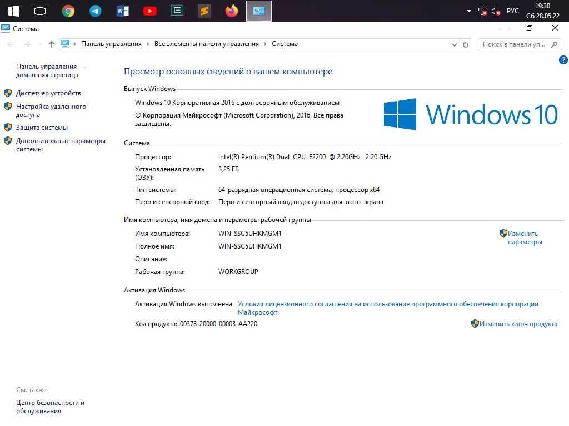Image resolution: width=569 pixels, height=426 pixels.
Task: Open Firefox from the taskbar
Action: tap(232, 11)
